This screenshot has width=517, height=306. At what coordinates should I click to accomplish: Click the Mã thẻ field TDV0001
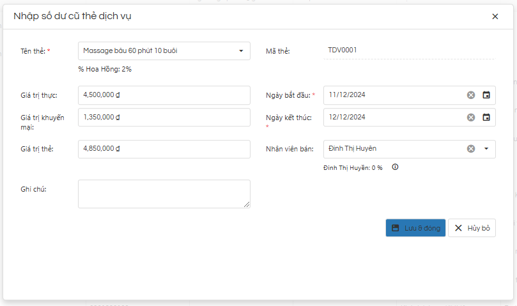tap(409, 50)
